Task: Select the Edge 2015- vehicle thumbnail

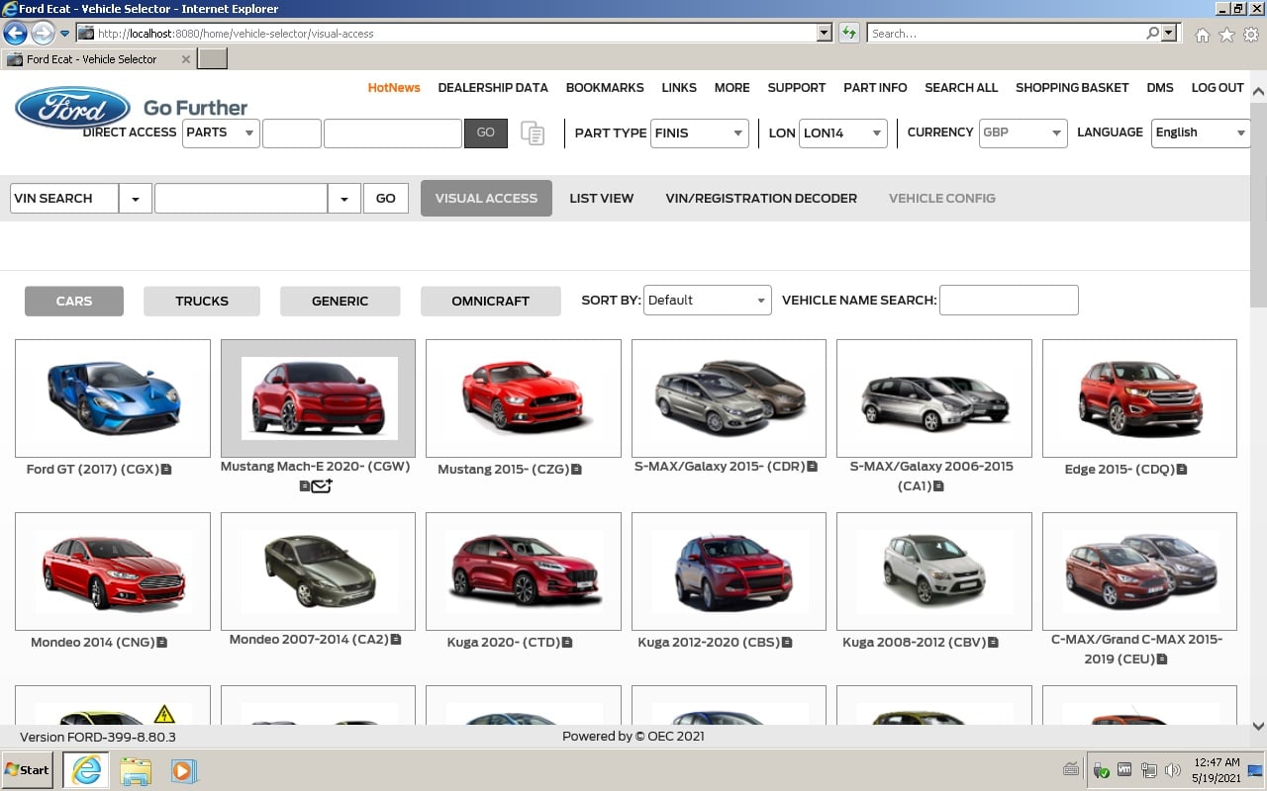Action: (x=1139, y=398)
